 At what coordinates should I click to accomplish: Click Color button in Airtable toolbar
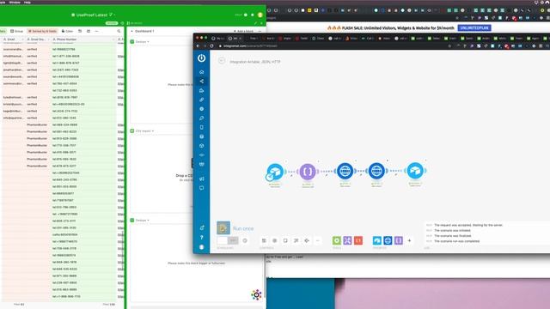click(x=67, y=31)
